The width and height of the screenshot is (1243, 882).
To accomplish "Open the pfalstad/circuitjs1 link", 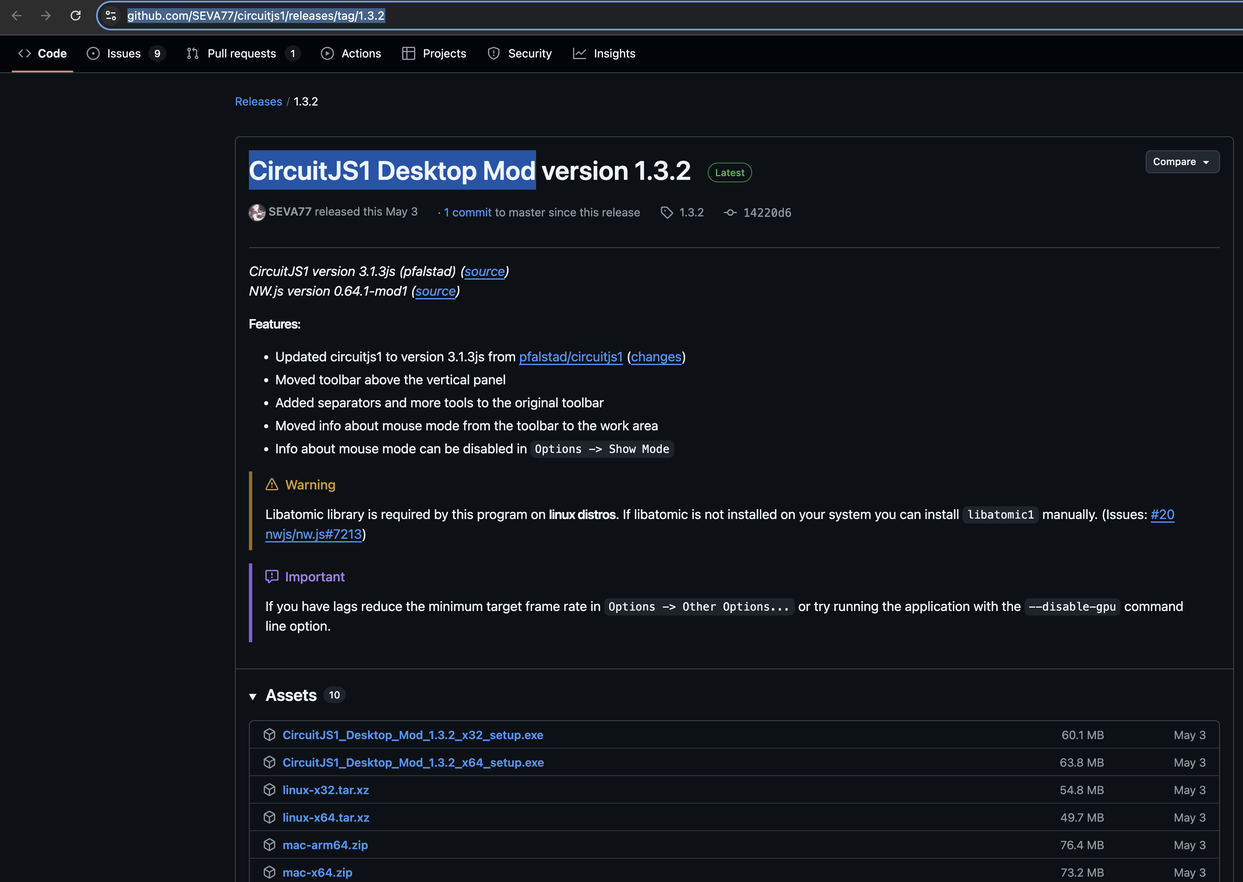I will click(x=571, y=357).
